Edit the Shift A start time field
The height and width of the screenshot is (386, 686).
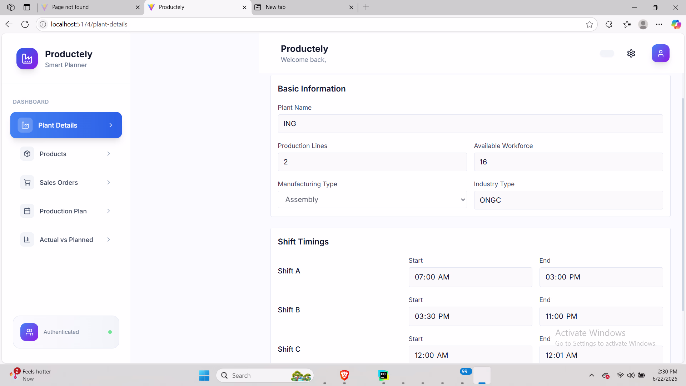coord(470,277)
